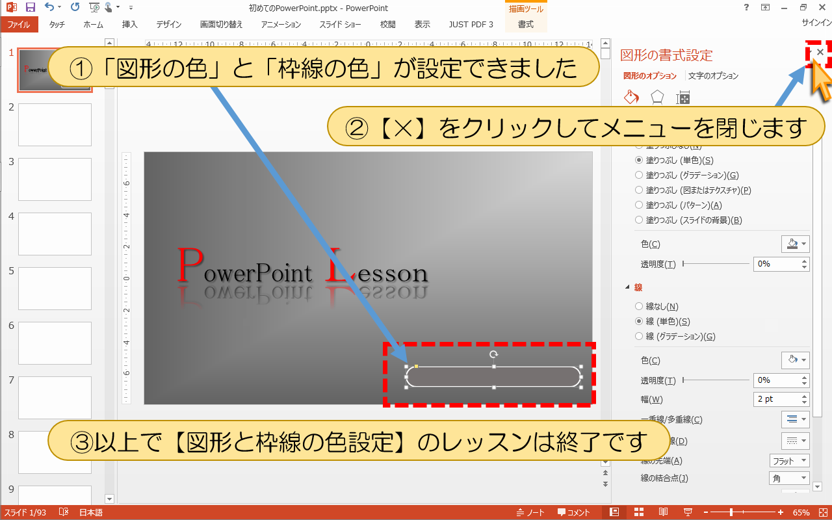Toggle touch/mouse mode icon in quick access toolbar
This screenshot has height=520, width=832.
tap(109, 8)
